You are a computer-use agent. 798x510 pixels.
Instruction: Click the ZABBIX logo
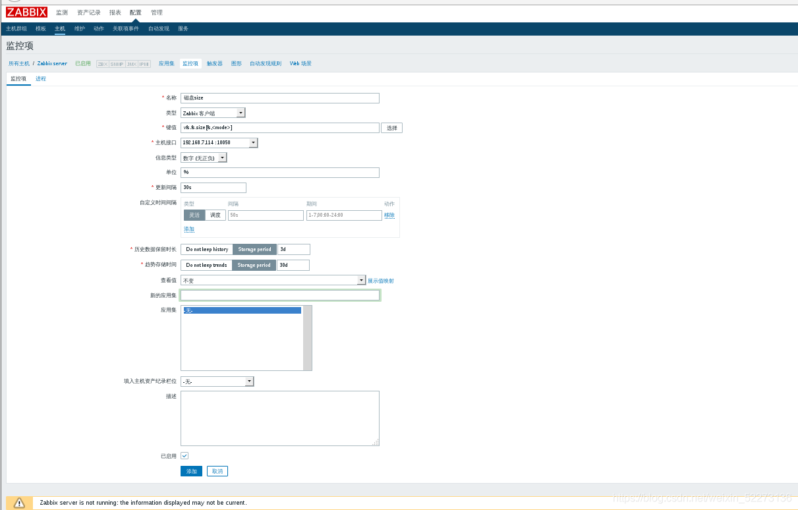tap(27, 12)
